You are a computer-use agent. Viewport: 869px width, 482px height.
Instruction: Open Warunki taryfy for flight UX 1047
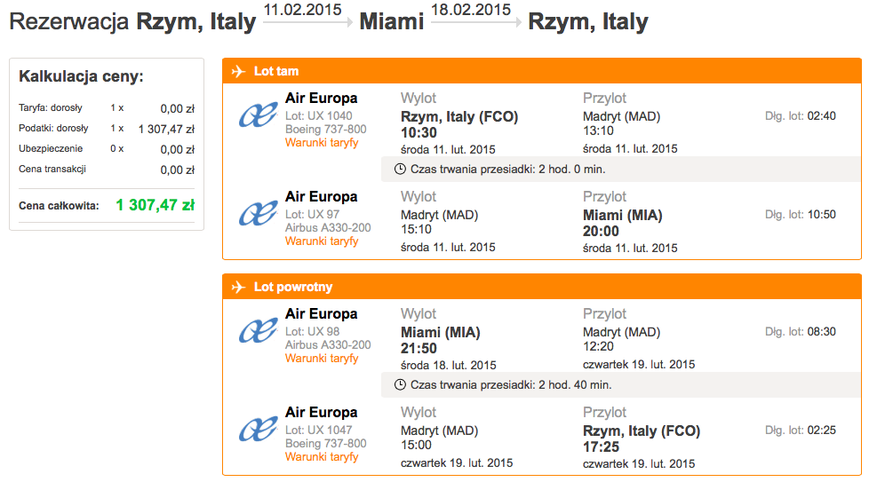coord(322,457)
